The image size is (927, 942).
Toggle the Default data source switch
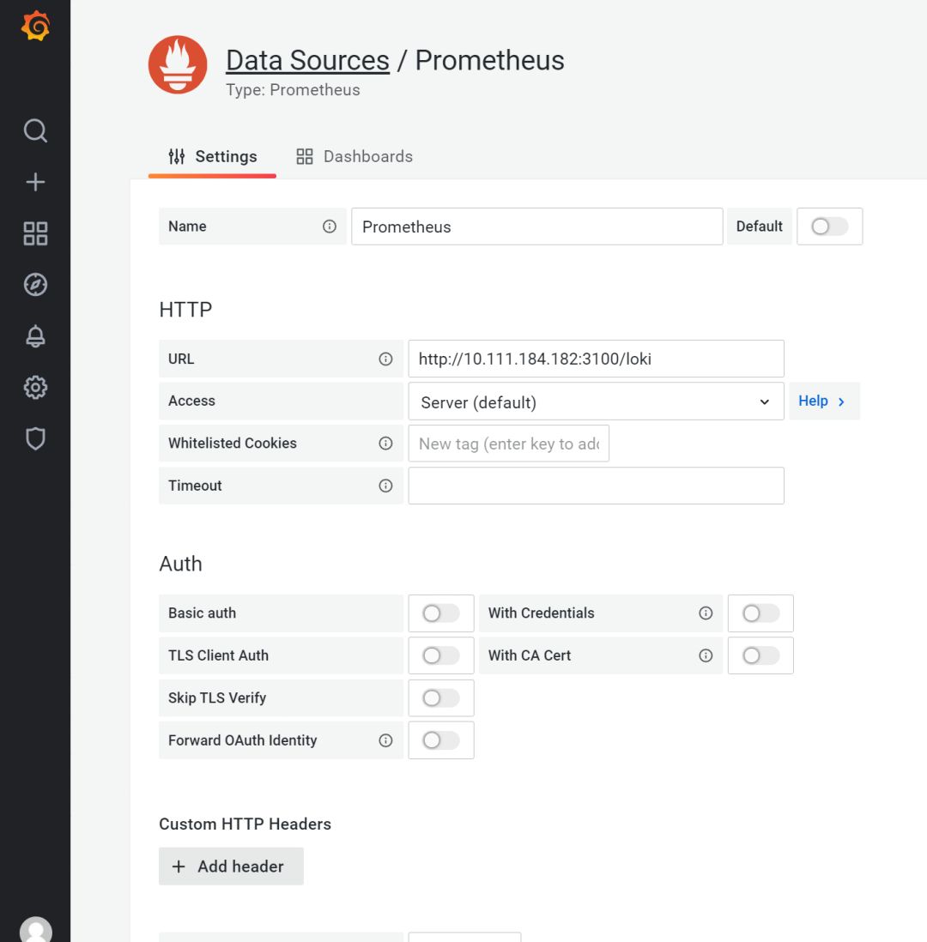(x=829, y=226)
